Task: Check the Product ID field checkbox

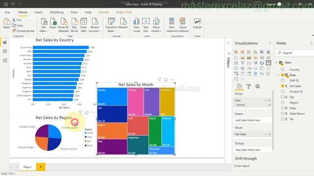Action: click(x=283, y=91)
